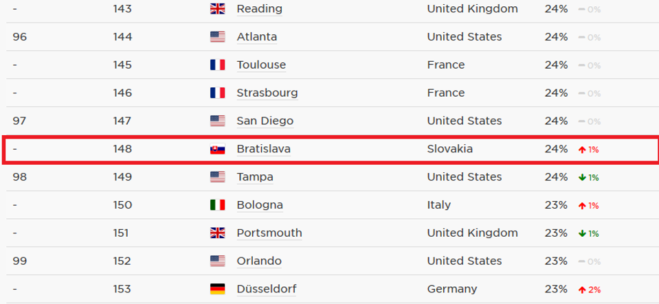659x304 pixels.
Task: Click the Slovakia country cell
Action: (x=449, y=149)
